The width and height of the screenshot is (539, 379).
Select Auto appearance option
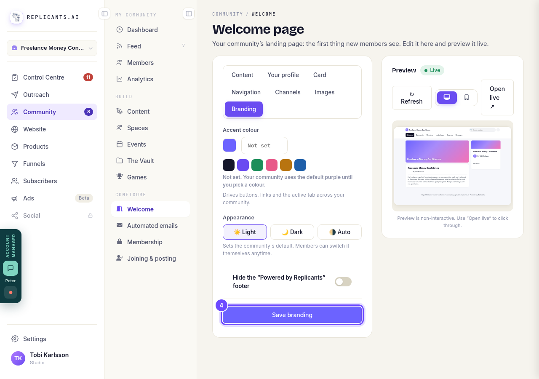click(339, 232)
